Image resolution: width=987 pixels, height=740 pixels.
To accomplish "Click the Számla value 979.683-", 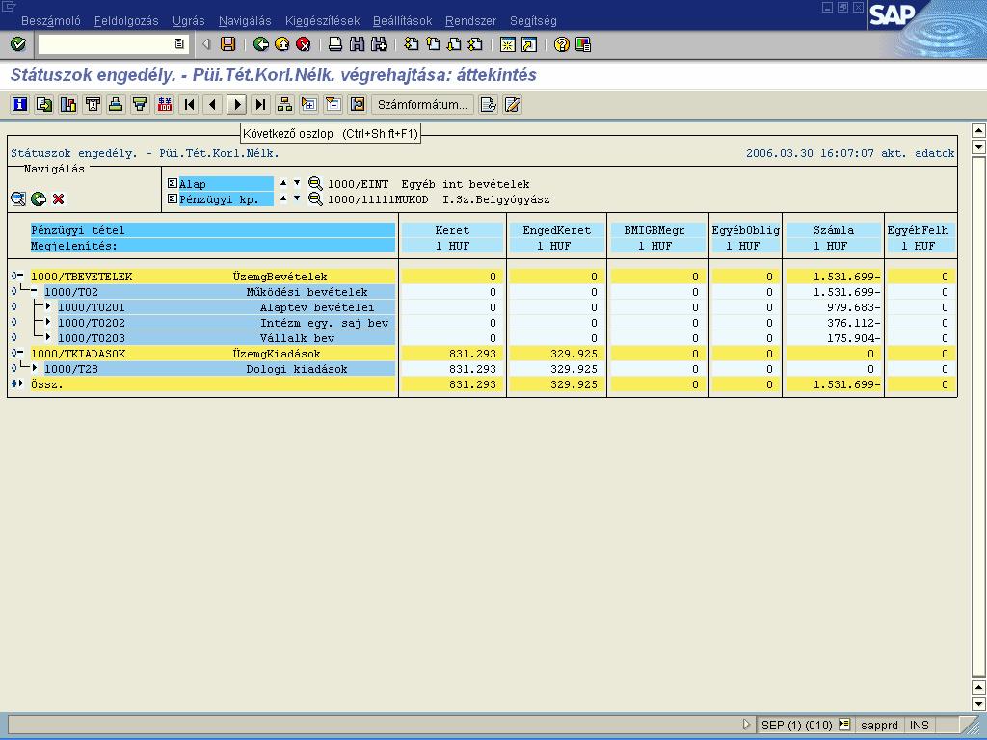I will (854, 307).
